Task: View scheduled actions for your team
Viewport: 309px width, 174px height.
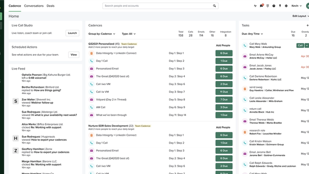Action: 74,55
